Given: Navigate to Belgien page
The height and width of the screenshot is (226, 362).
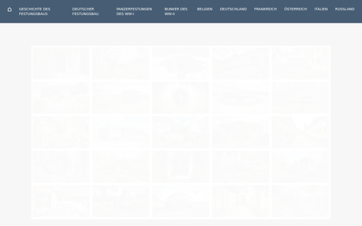Looking at the screenshot, I should point(205,9).
